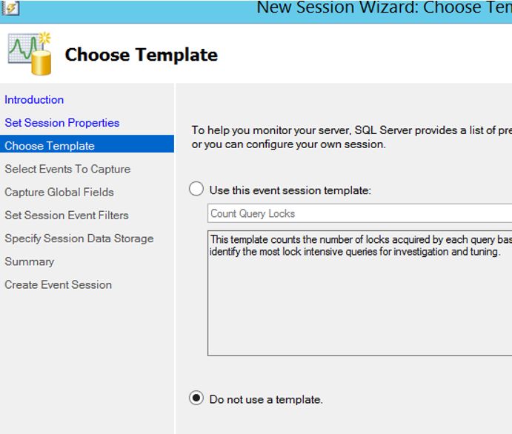512x434 pixels.
Task: Select 'Use this event session template' radio button
Action: click(x=196, y=189)
